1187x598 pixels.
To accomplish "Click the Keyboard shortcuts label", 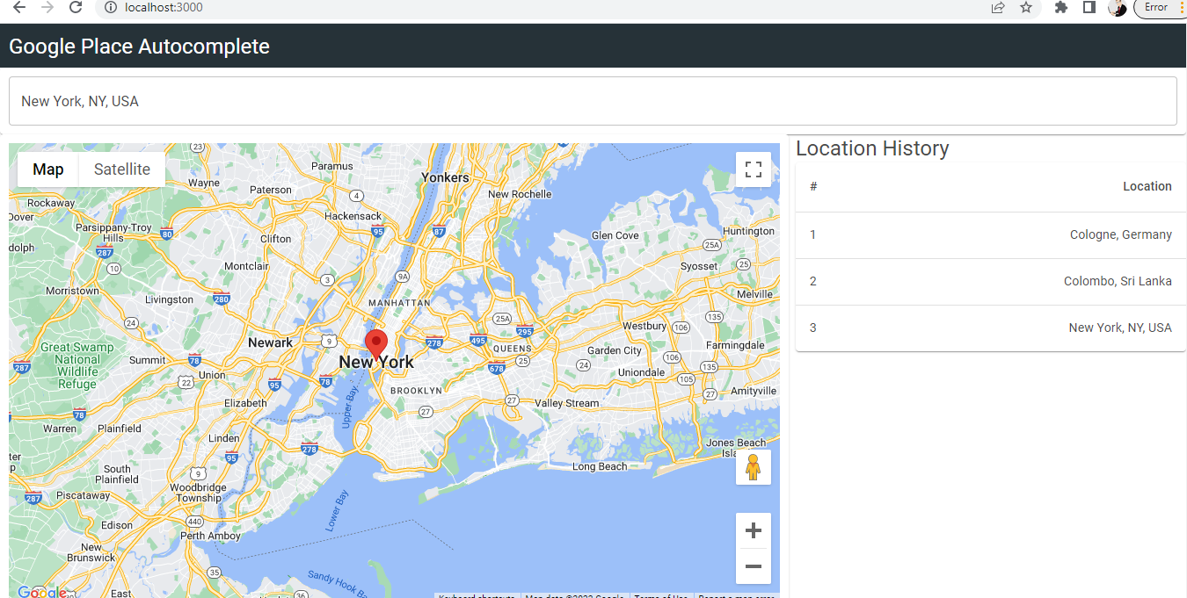I will 476,595.
